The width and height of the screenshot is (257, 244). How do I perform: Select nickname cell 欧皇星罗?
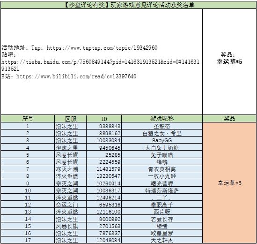point(162,233)
